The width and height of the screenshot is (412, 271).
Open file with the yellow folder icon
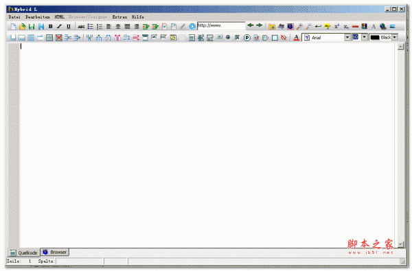[23, 27]
